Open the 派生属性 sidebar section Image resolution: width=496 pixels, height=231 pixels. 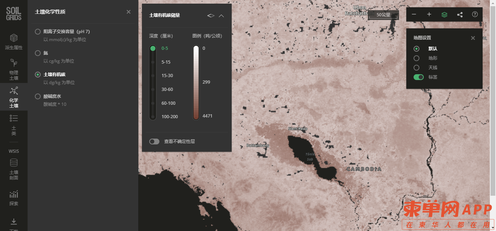tap(14, 41)
